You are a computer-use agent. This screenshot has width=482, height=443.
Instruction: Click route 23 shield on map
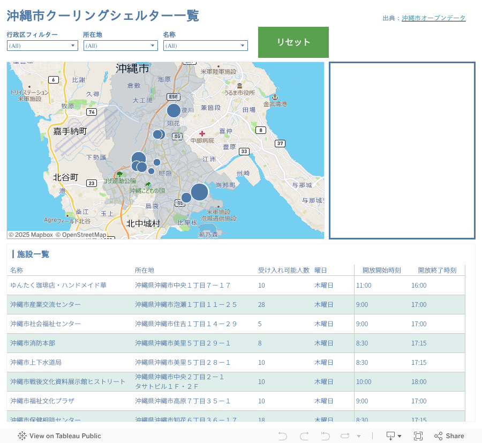[x=91, y=183]
